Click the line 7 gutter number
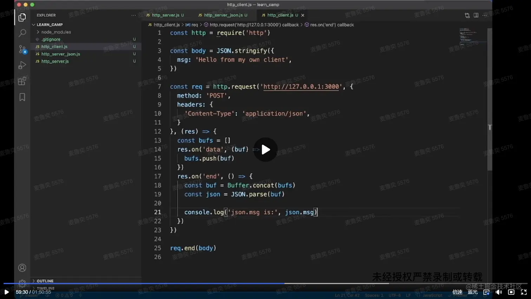Image resolution: width=531 pixels, height=299 pixels. [x=159, y=87]
